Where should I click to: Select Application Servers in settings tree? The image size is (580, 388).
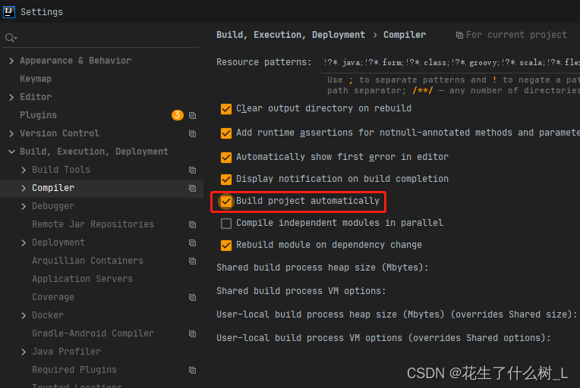click(x=82, y=279)
